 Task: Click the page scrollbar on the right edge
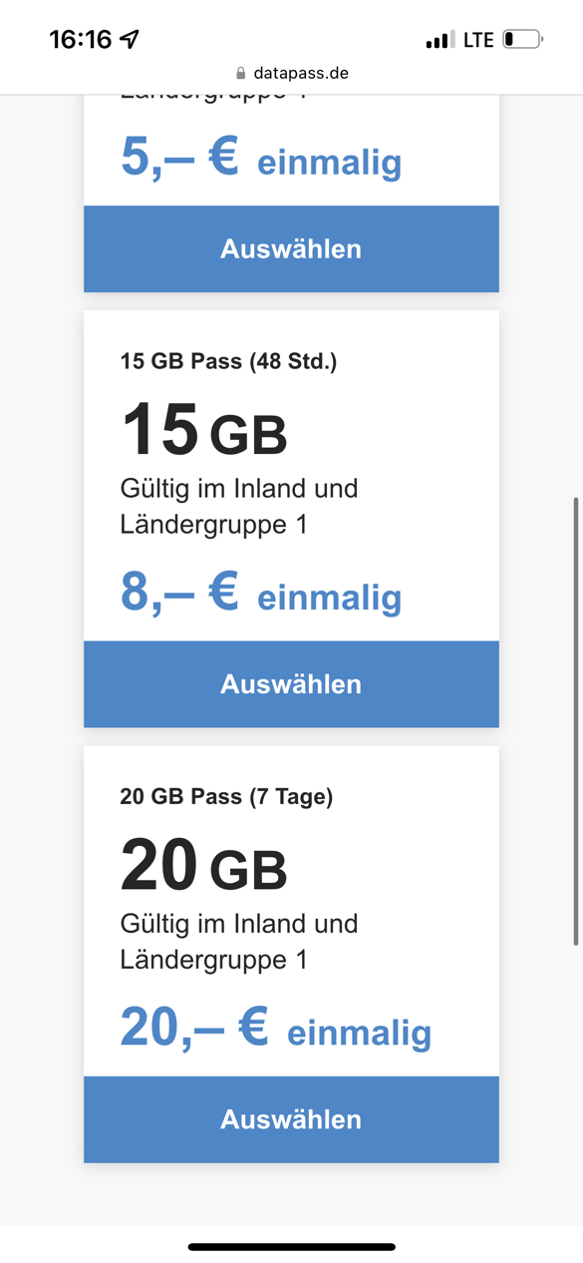576,720
